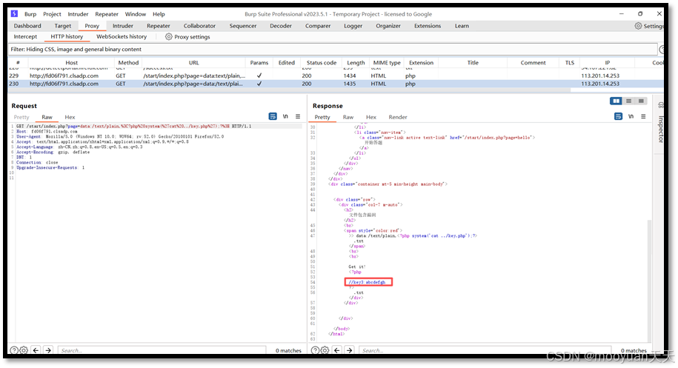Viewport: 678px width, 368px height.
Task: Toggle non-printable \n display in Request panel
Action: point(285,117)
